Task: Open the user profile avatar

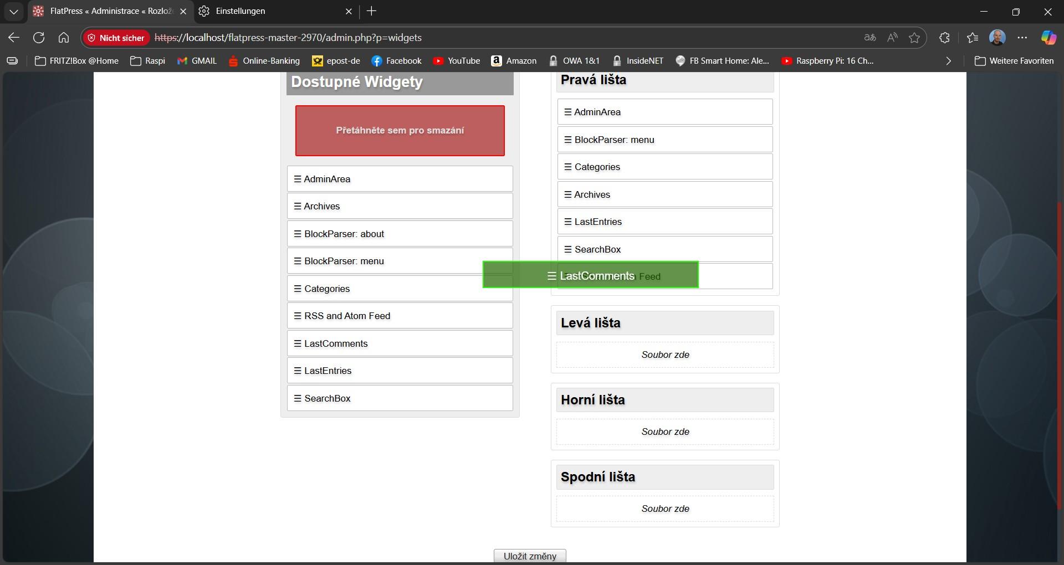Action: point(997,38)
